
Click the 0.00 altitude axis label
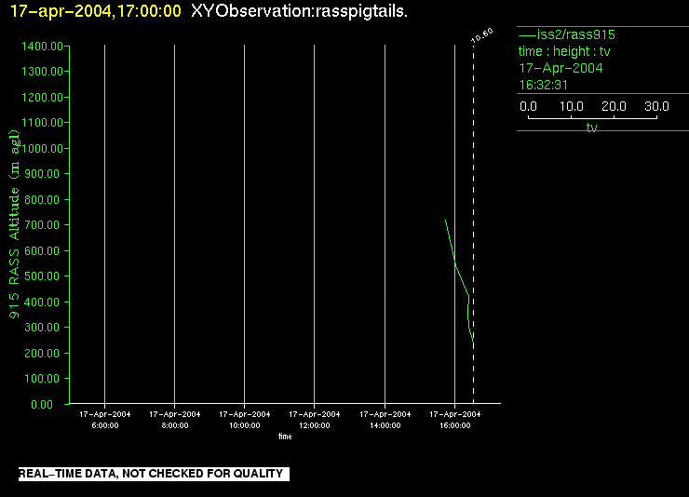(x=42, y=404)
